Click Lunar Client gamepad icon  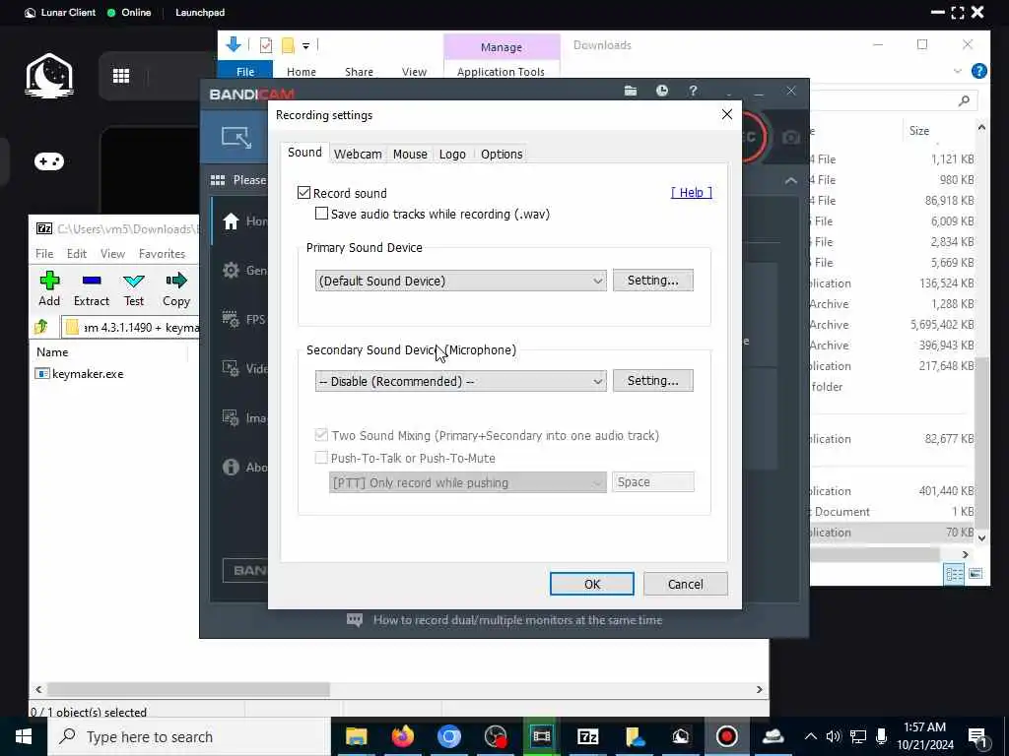pyautogui.click(x=49, y=160)
